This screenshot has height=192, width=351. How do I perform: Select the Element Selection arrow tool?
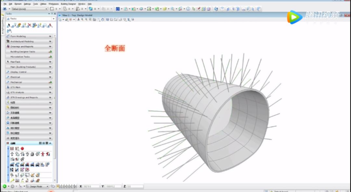8,26
